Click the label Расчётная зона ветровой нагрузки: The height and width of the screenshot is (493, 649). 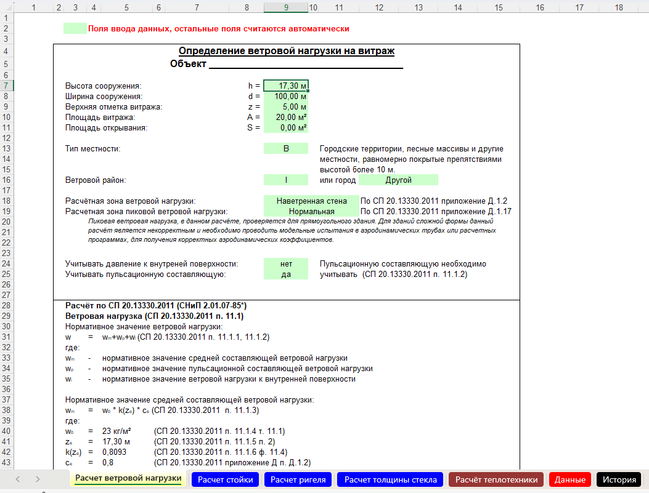pyautogui.click(x=131, y=201)
